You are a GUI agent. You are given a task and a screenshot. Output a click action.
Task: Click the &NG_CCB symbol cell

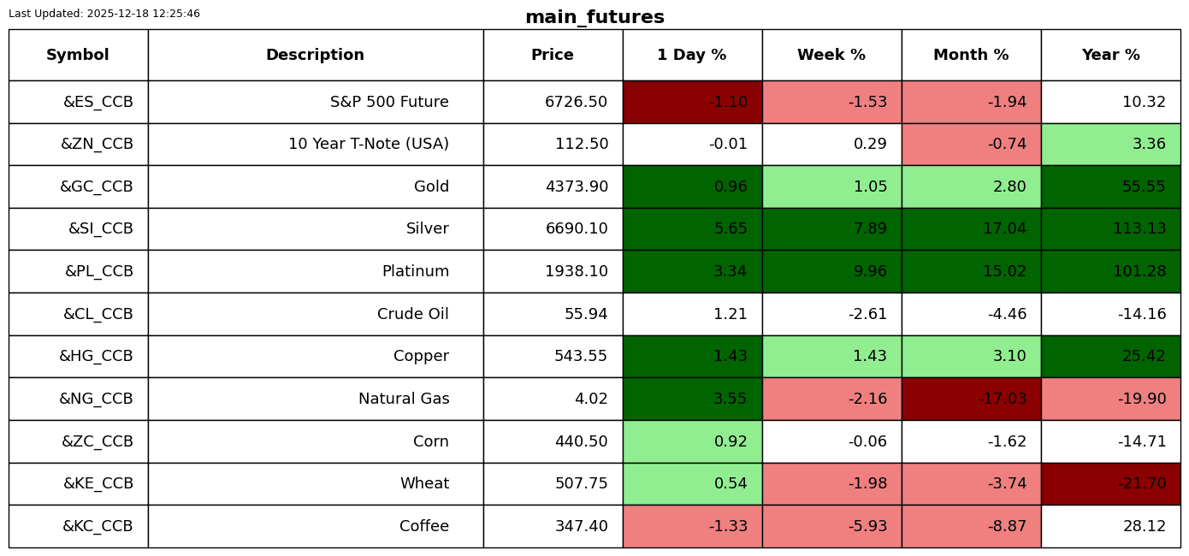click(96, 399)
